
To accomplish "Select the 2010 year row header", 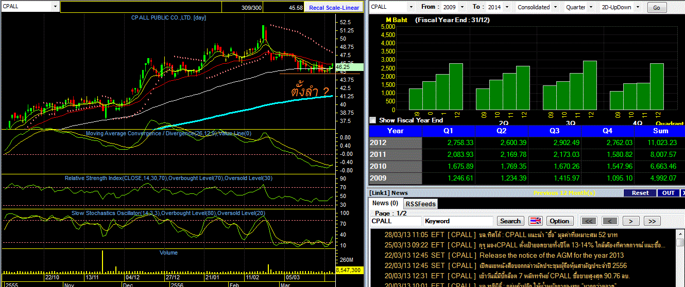I will coord(396,166).
